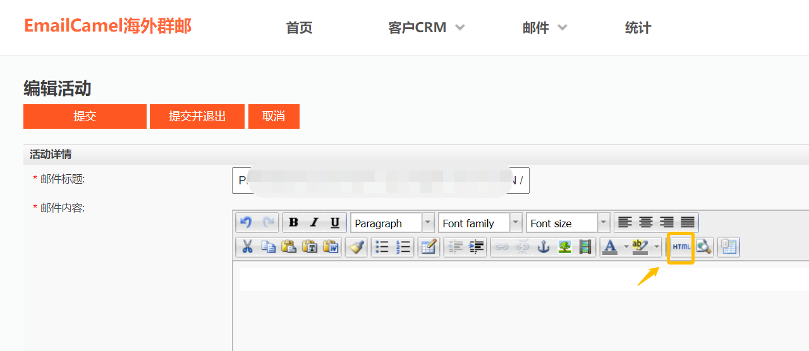This screenshot has width=809, height=351.
Task: Insert an anchor with the anchor icon
Action: [544, 247]
